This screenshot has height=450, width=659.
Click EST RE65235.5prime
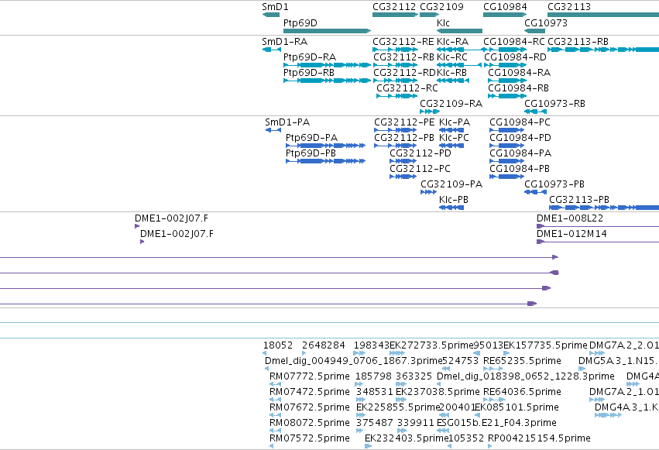tap(522, 361)
